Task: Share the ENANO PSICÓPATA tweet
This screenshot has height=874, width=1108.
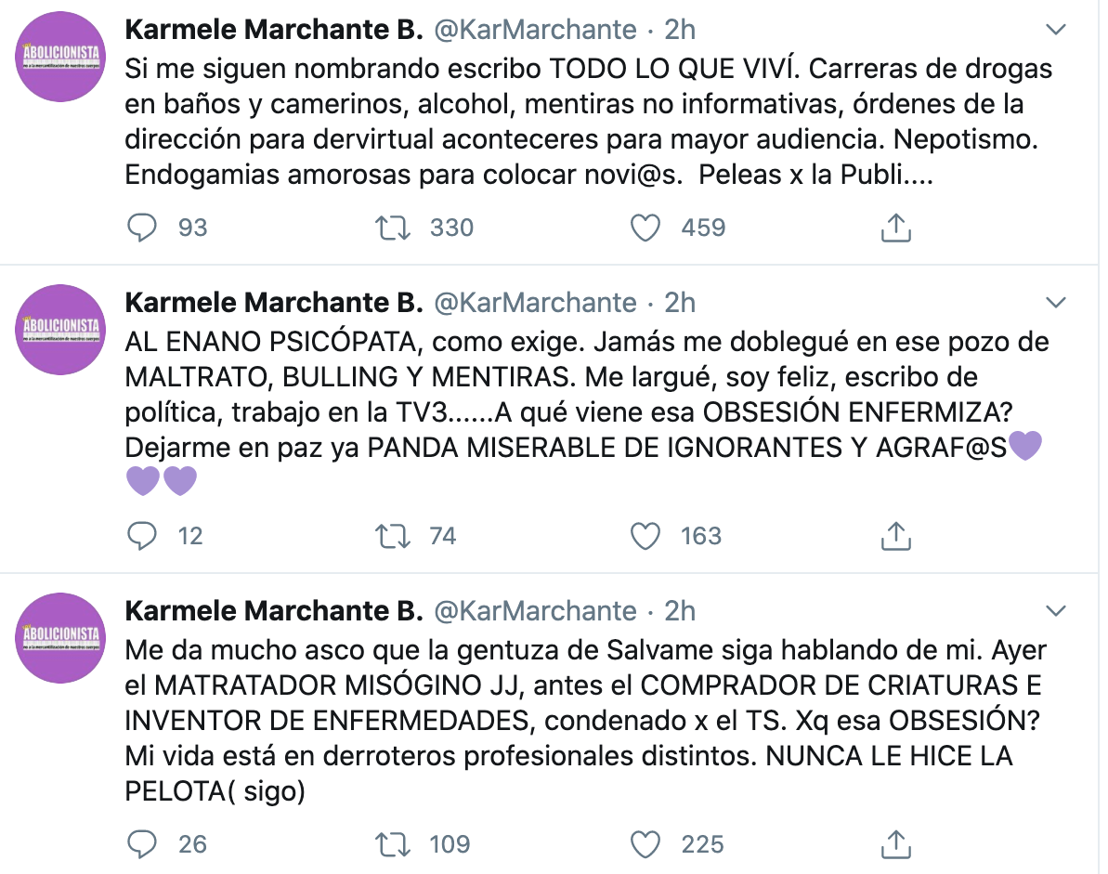Action: tap(894, 535)
